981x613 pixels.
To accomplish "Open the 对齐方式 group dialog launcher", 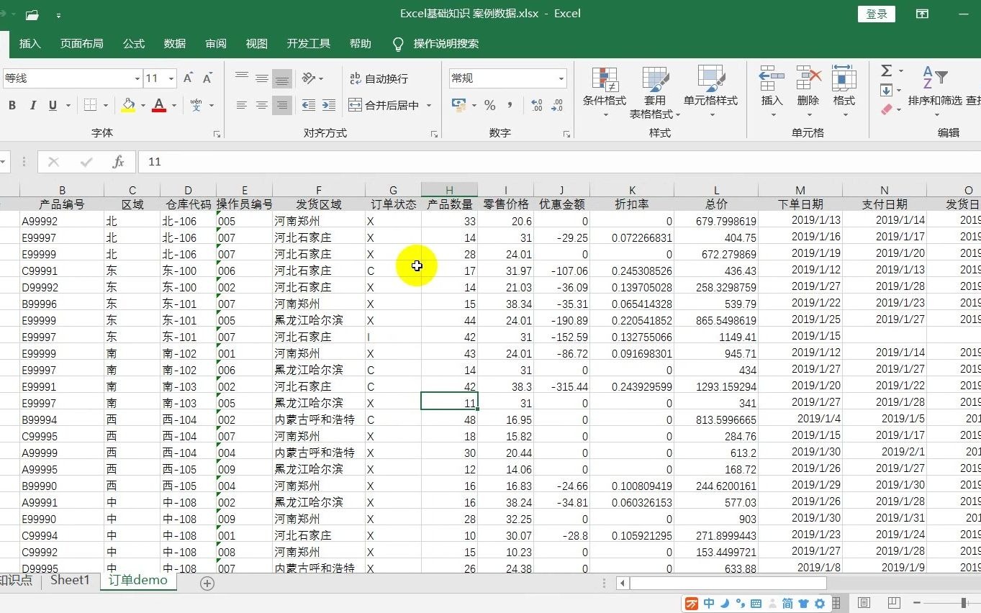I will tap(434, 134).
